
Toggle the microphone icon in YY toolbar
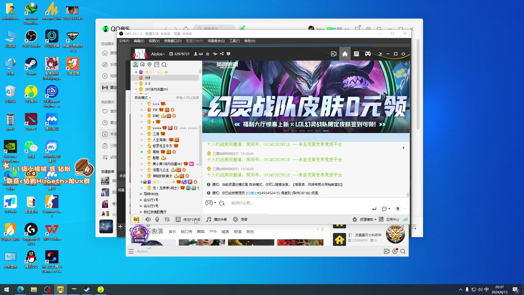click(157, 219)
